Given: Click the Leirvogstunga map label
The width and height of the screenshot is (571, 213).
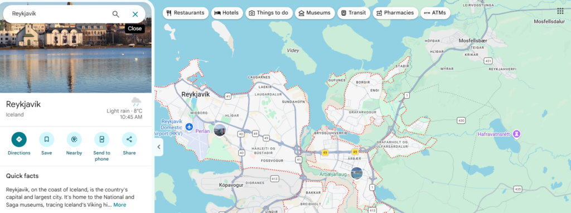Looking at the screenshot, I should pyautogui.click(x=478, y=5).
